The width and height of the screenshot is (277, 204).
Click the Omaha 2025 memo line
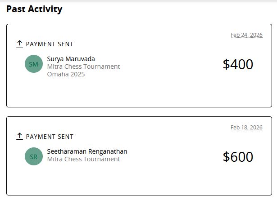[x=66, y=74]
